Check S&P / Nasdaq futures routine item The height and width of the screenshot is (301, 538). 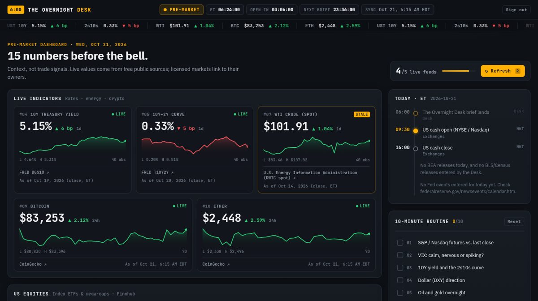coord(400,243)
